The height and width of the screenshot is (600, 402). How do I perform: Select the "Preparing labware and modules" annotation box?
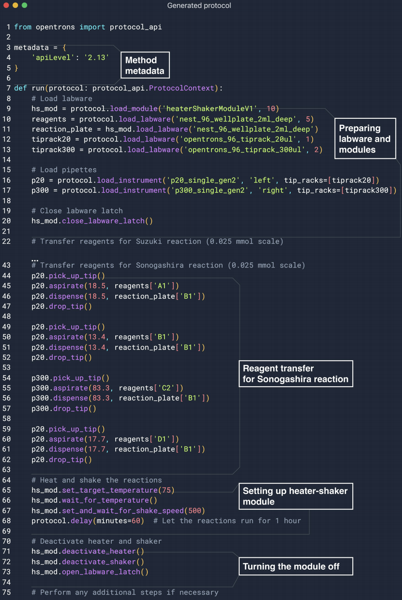(x=365, y=139)
